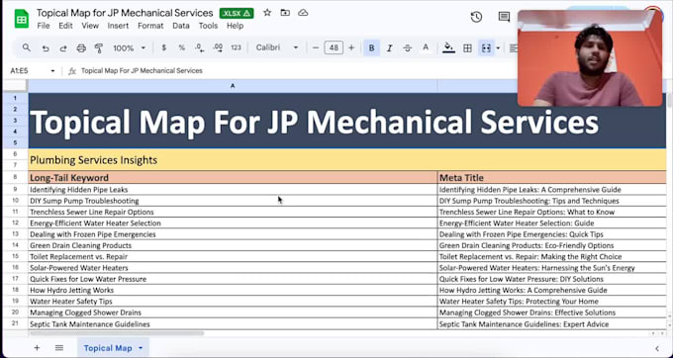Open the all sheets list

tap(59, 348)
